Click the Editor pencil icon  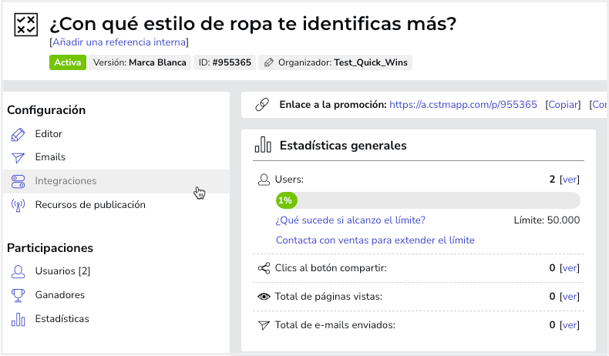(18, 134)
